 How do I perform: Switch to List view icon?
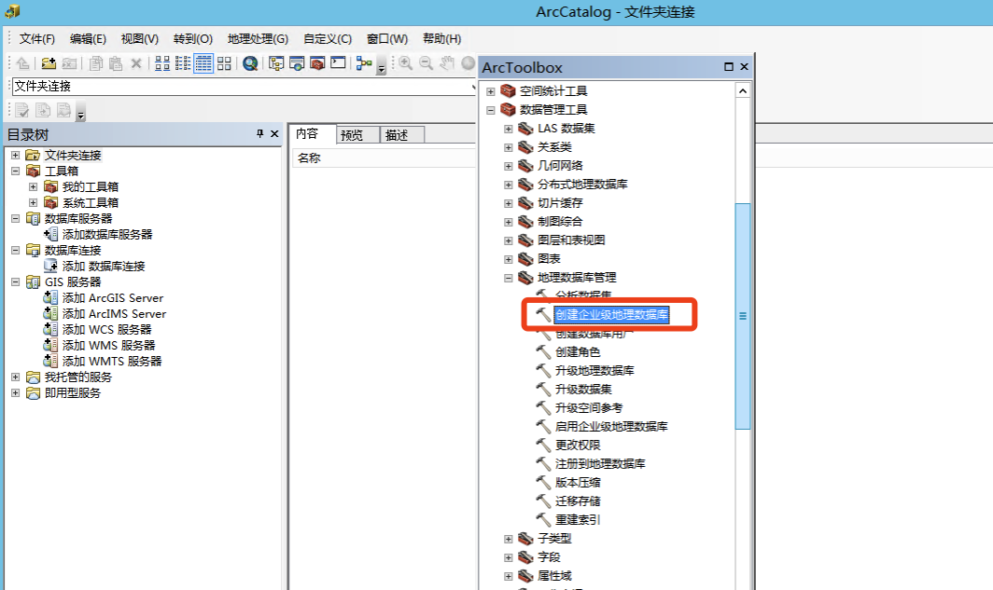click(x=183, y=63)
